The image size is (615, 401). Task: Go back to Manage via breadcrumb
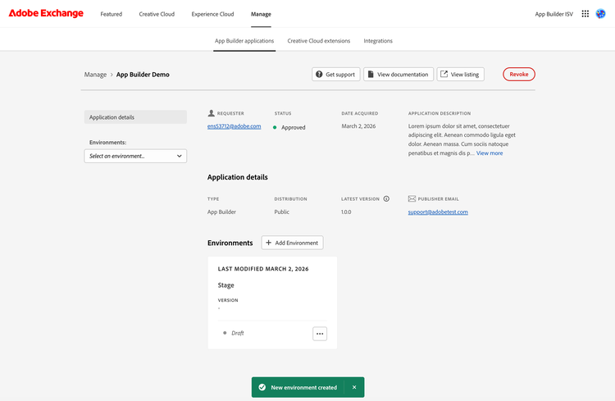pos(95,75)
